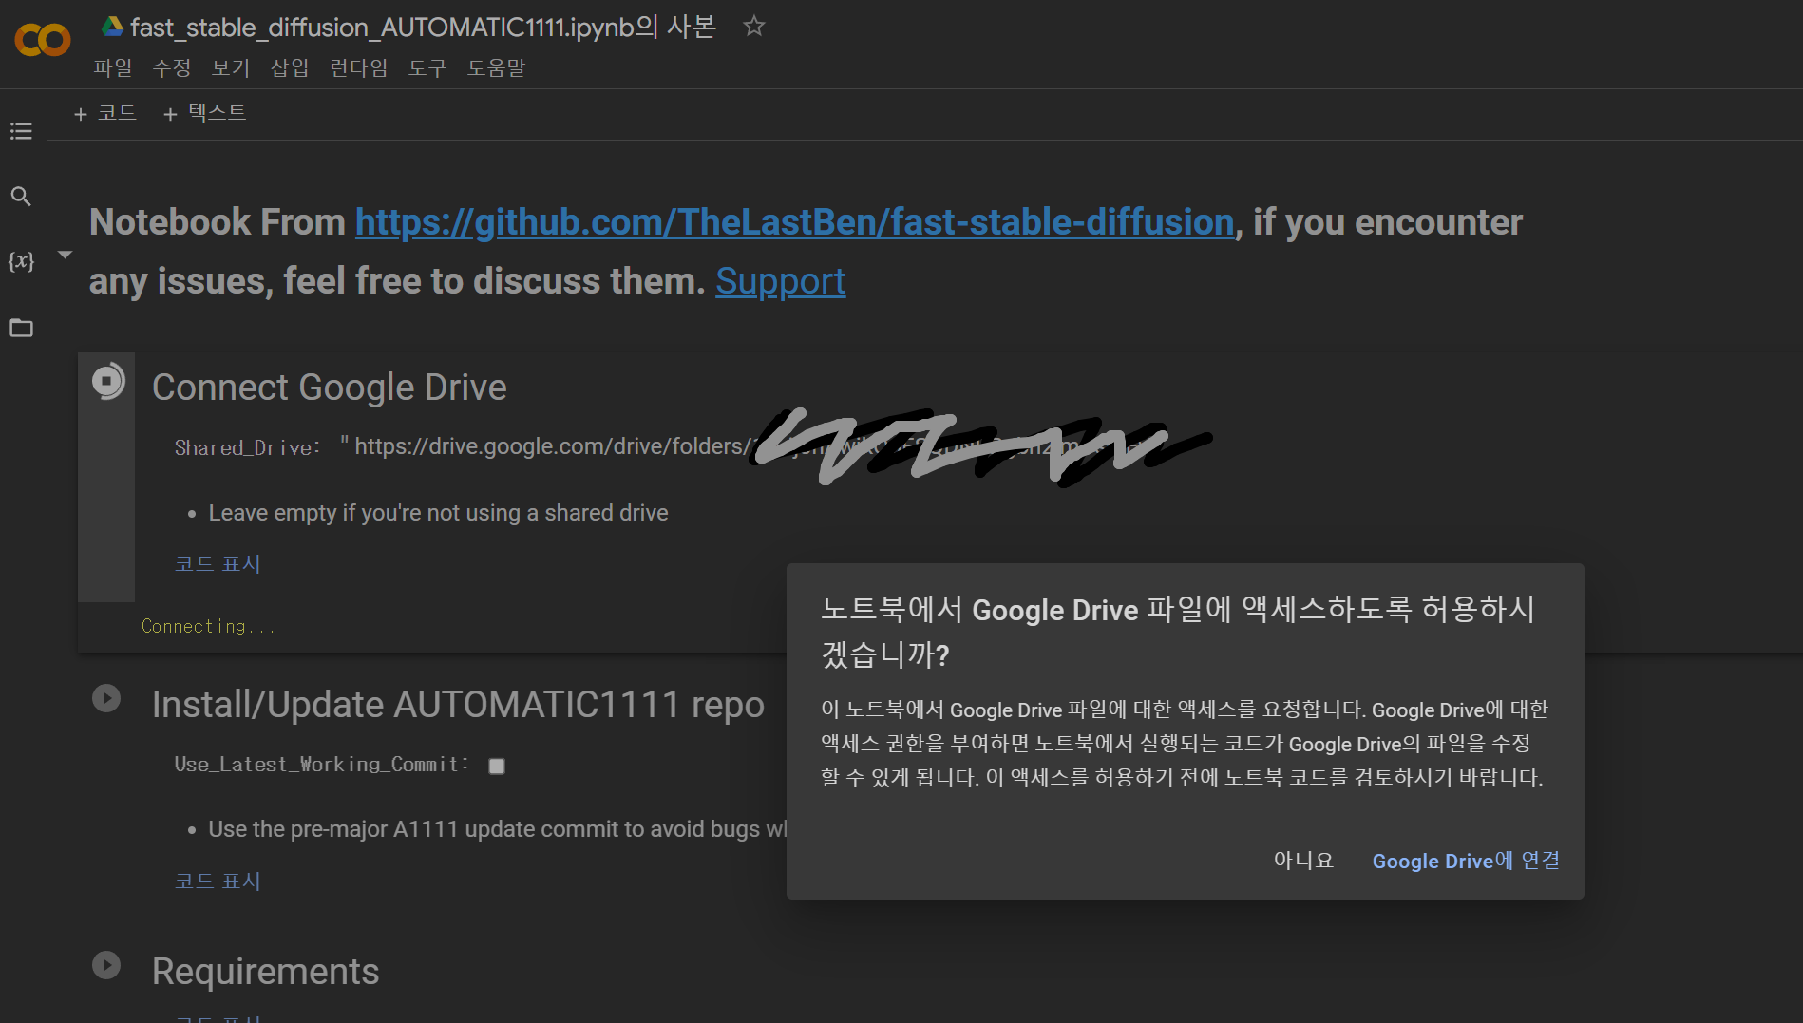Add a text cell with + 텍스트
Viewport: 1803px width, 1023px height.
pos(205,113)
